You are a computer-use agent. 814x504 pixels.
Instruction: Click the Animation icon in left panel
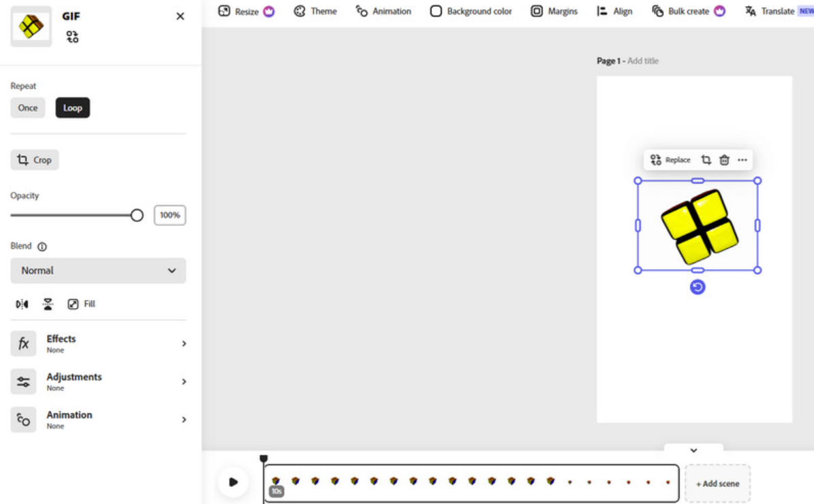click(23, 420)
